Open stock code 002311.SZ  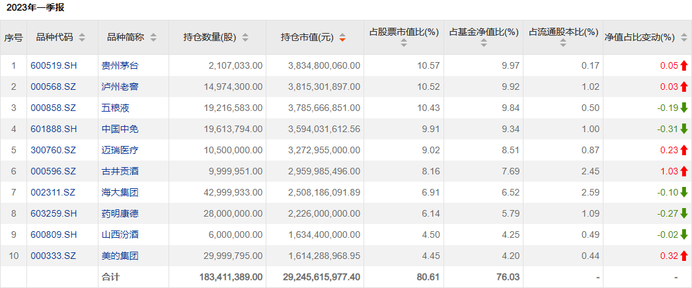pos(53,193)
